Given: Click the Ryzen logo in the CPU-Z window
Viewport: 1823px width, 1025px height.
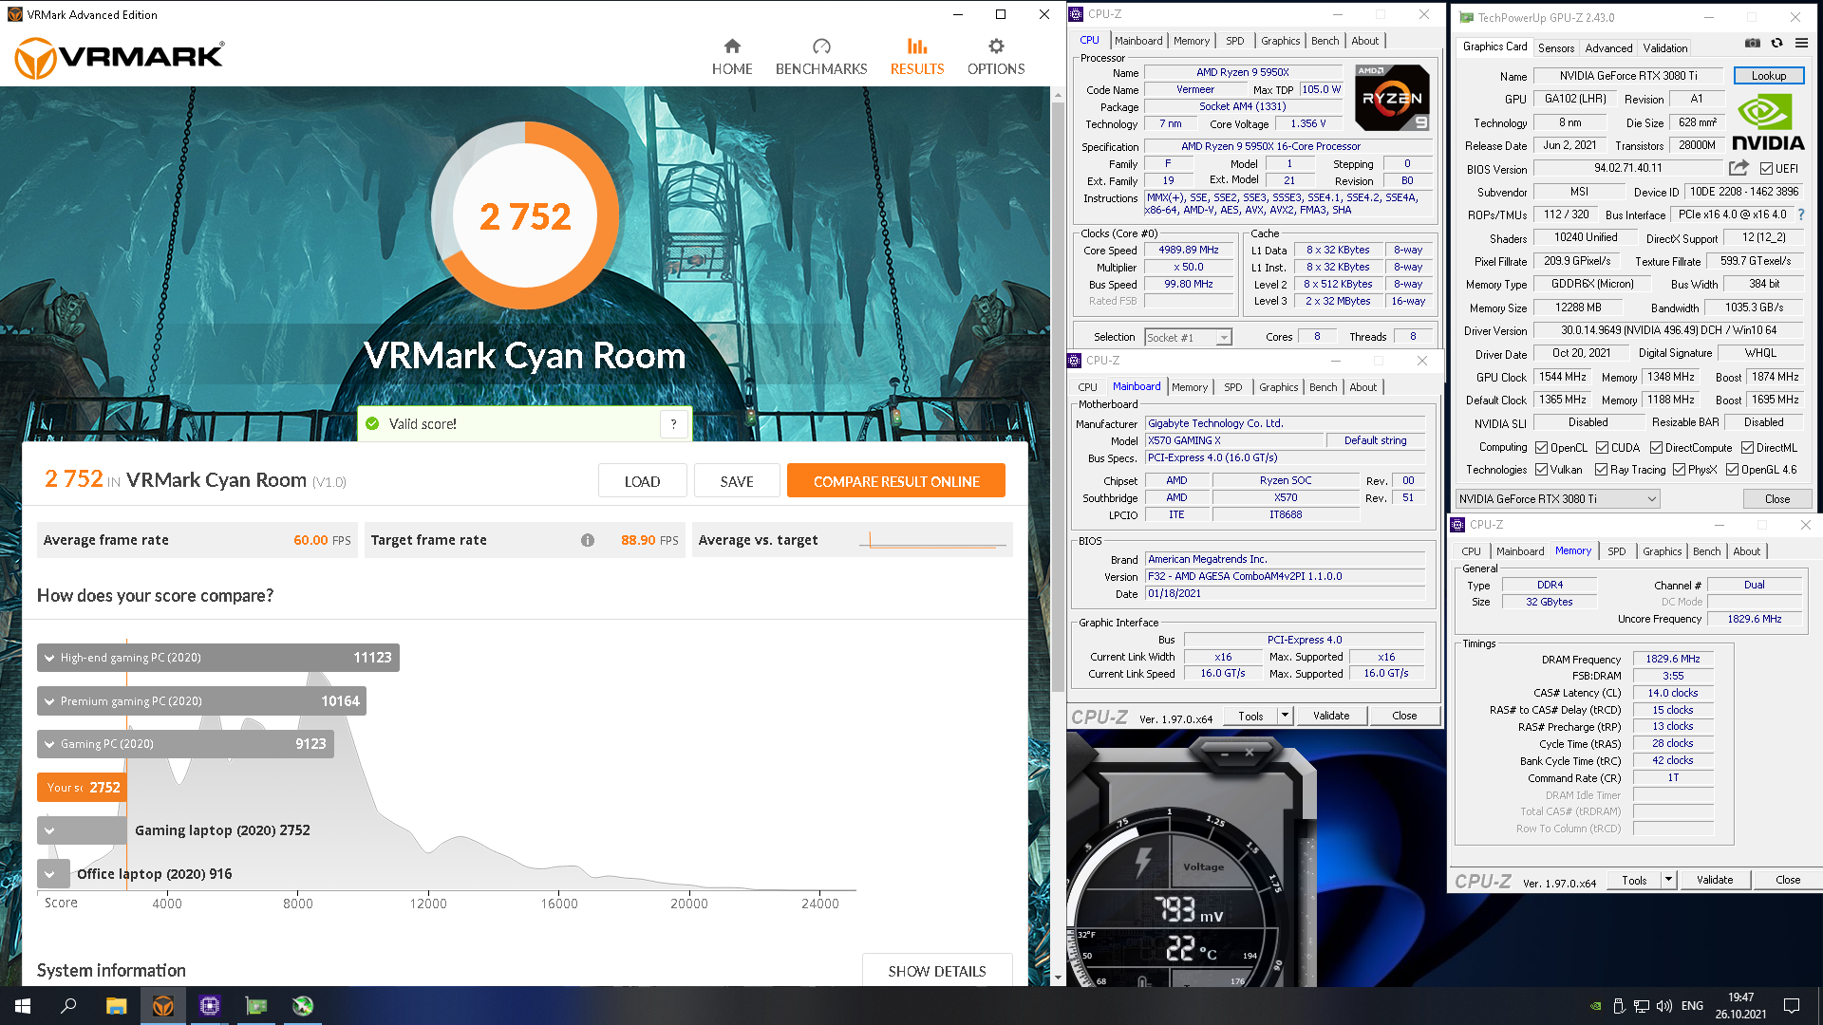Looking at the screenshot, I should (1391, 98).
